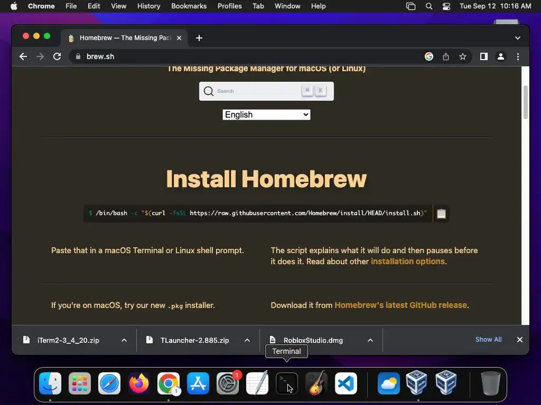Click the forward navigation arrow
The image size is (541, 405).
coord(40,56)
